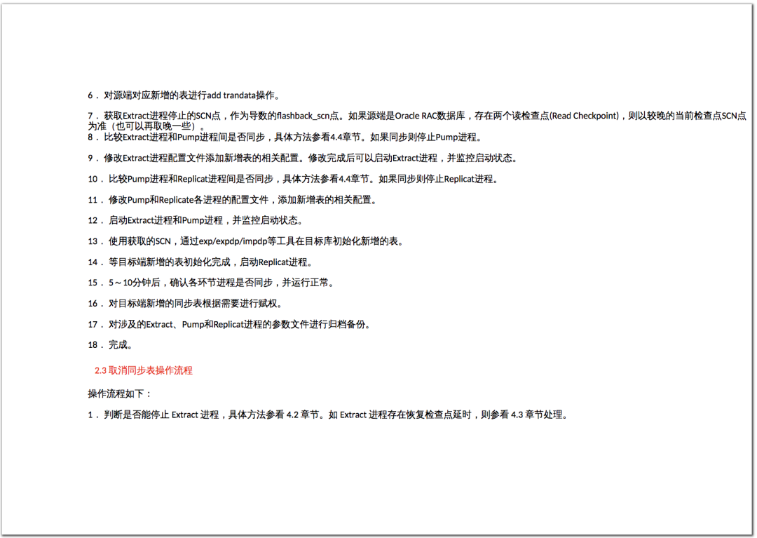Click step 15 about 5～10分钟后

coord(211,283)
